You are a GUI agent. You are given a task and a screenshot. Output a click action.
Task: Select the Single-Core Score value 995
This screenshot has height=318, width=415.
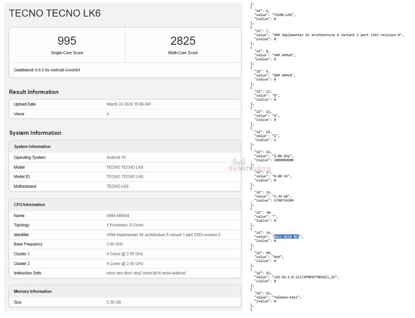click(67, 41)
